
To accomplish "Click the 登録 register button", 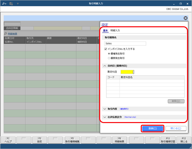I will click(153, 128).
